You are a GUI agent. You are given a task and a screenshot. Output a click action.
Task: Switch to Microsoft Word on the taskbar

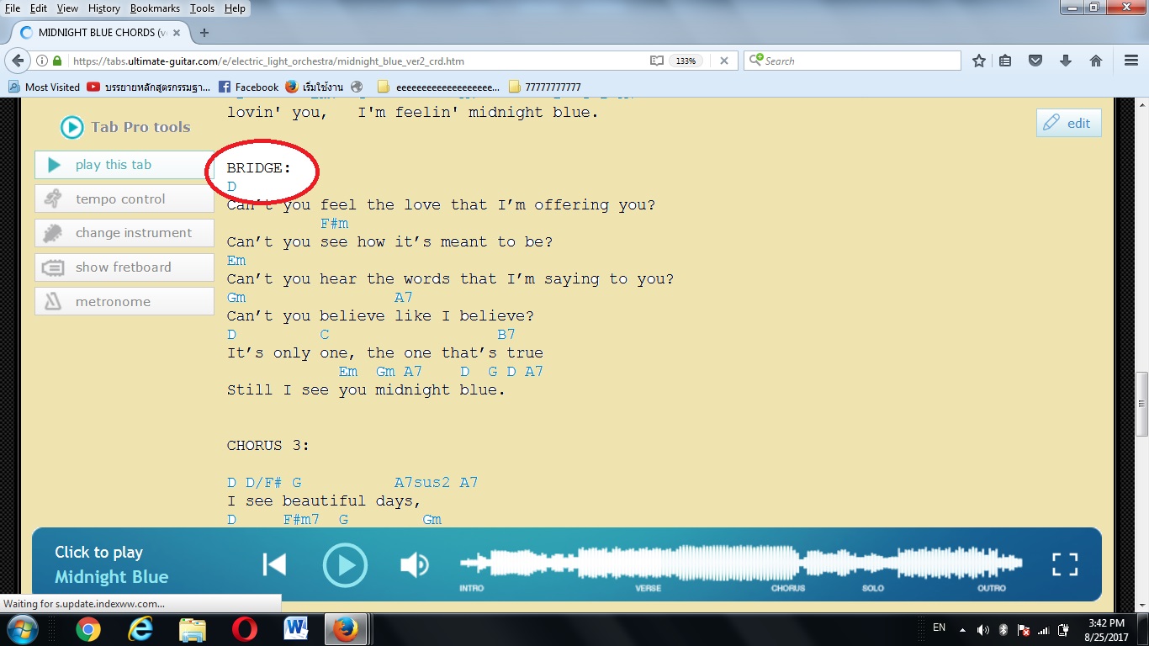[x=296, y=629]
